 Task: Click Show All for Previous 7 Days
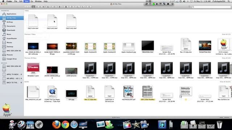[226, 34]
